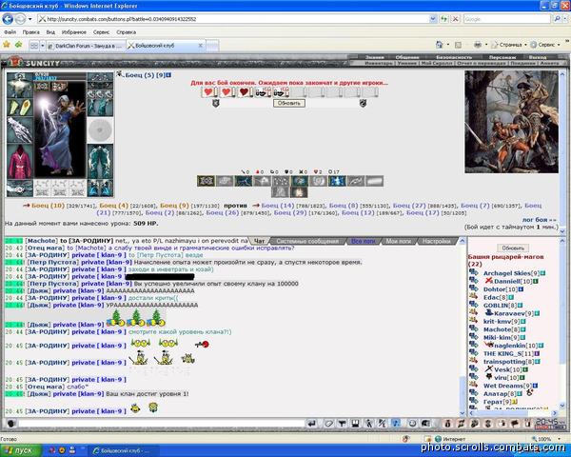Click the Обновить button above player list
The image size is (571, 457).
tap(513, 248)
